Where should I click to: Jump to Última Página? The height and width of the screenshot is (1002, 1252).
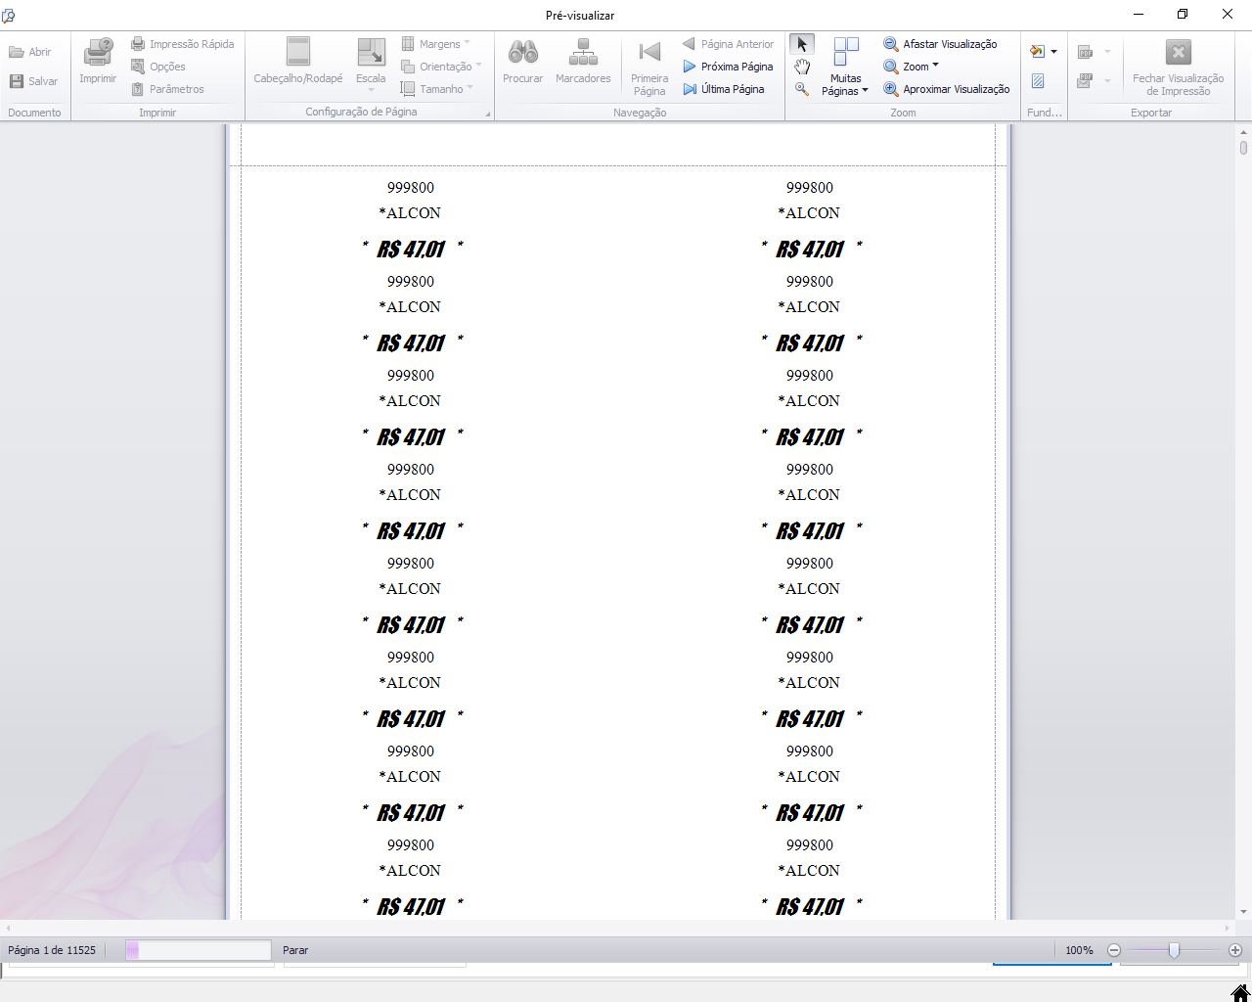[724, 89]
